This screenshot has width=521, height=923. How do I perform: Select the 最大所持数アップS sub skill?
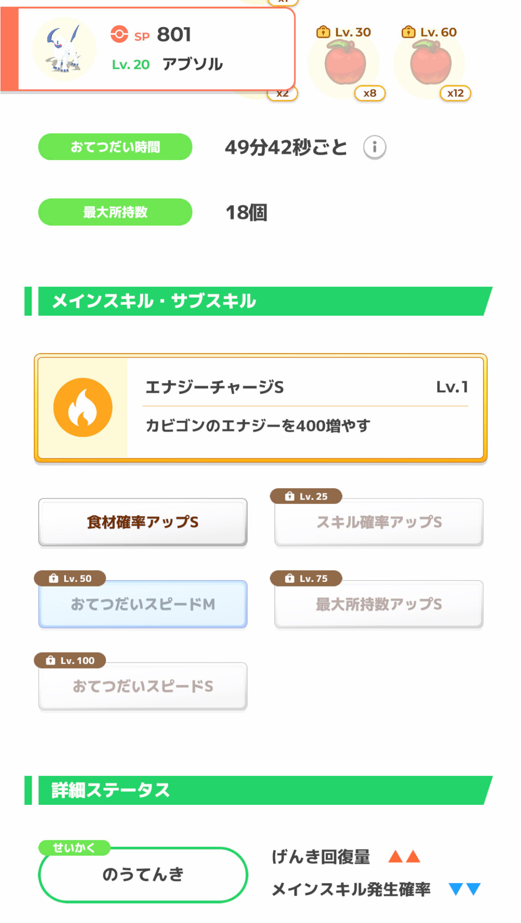click(379, 605)
